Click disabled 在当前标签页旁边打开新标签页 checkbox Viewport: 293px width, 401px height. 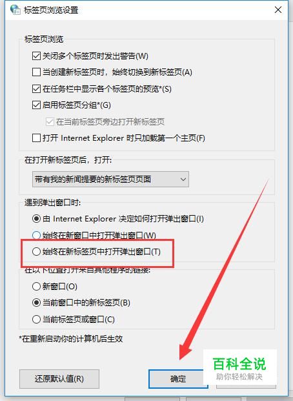coord(50,122)
